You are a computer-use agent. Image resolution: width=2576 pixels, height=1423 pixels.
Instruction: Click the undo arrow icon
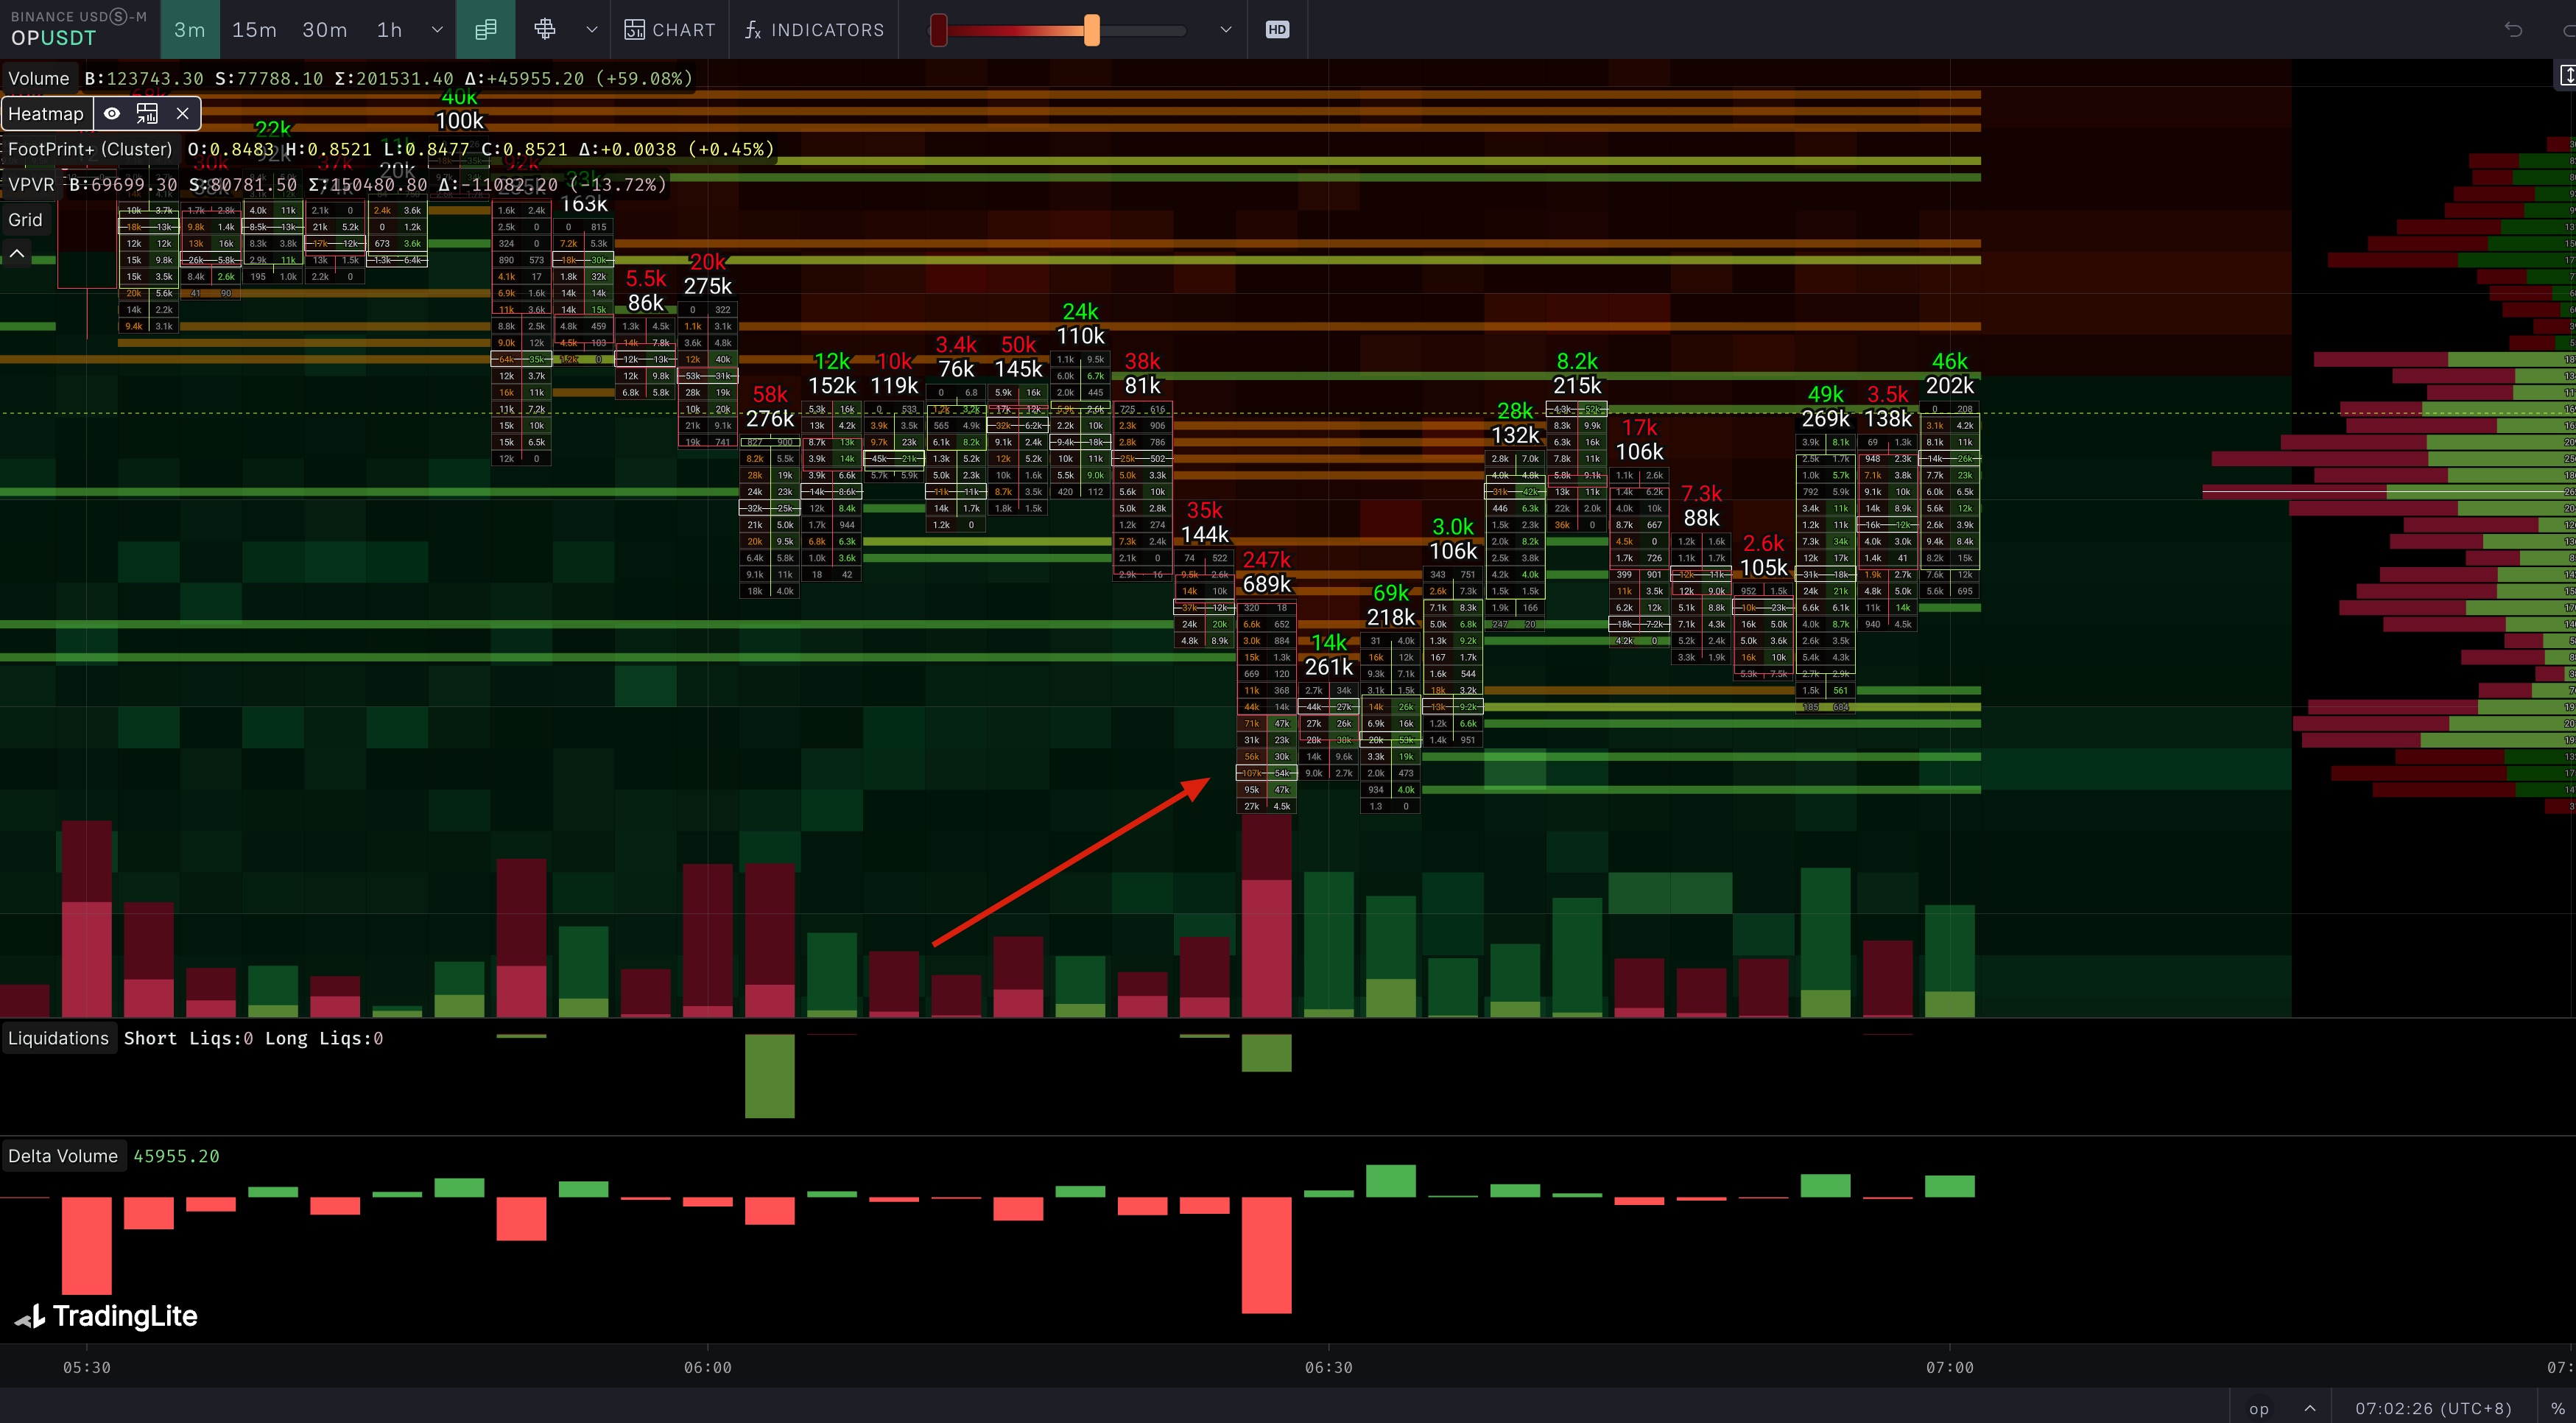point(2513,30)
